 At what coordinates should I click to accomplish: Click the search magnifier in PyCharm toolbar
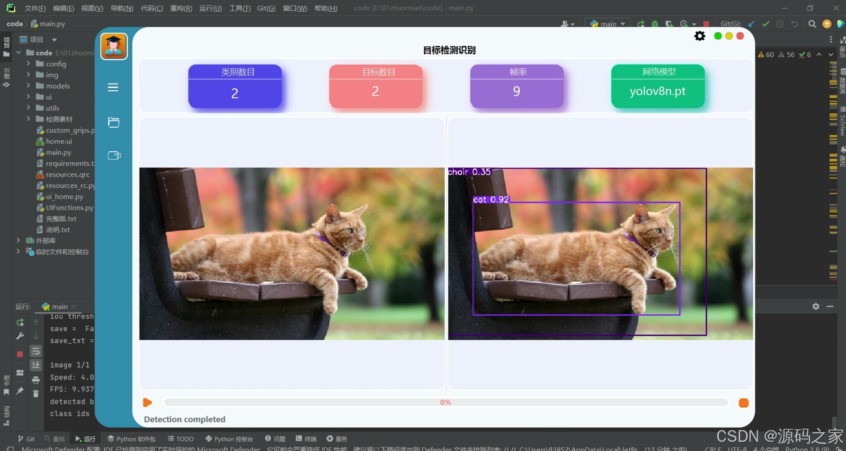(812, 24)
